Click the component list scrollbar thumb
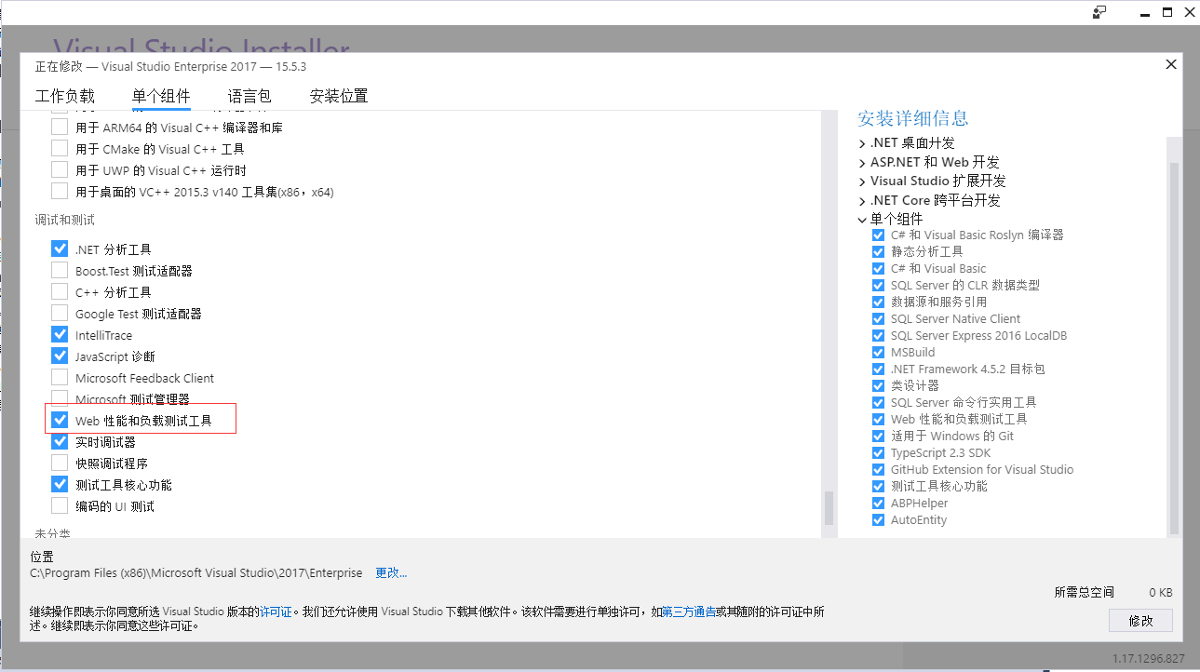This screenshot has width=1200, height=672. point(828,508)
